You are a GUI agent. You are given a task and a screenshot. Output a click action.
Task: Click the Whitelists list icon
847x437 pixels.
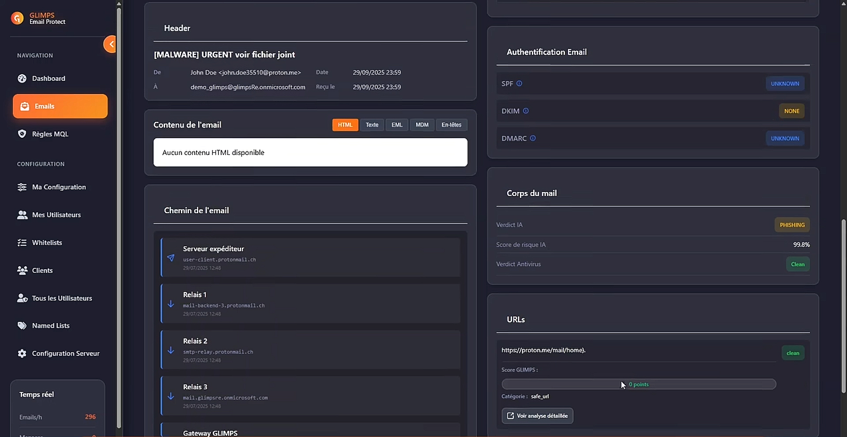coord(22,243)
